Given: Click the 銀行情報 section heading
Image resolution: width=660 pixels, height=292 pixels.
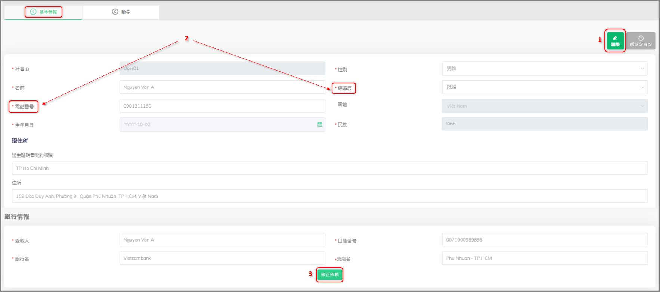Looking at the screenshot, I should 17,217.
